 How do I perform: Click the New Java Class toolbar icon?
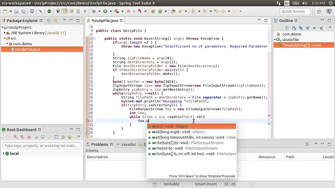[160, 11]
